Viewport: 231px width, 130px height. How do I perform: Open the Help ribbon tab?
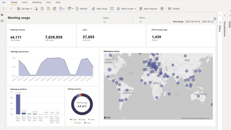[x=58, y=2]
